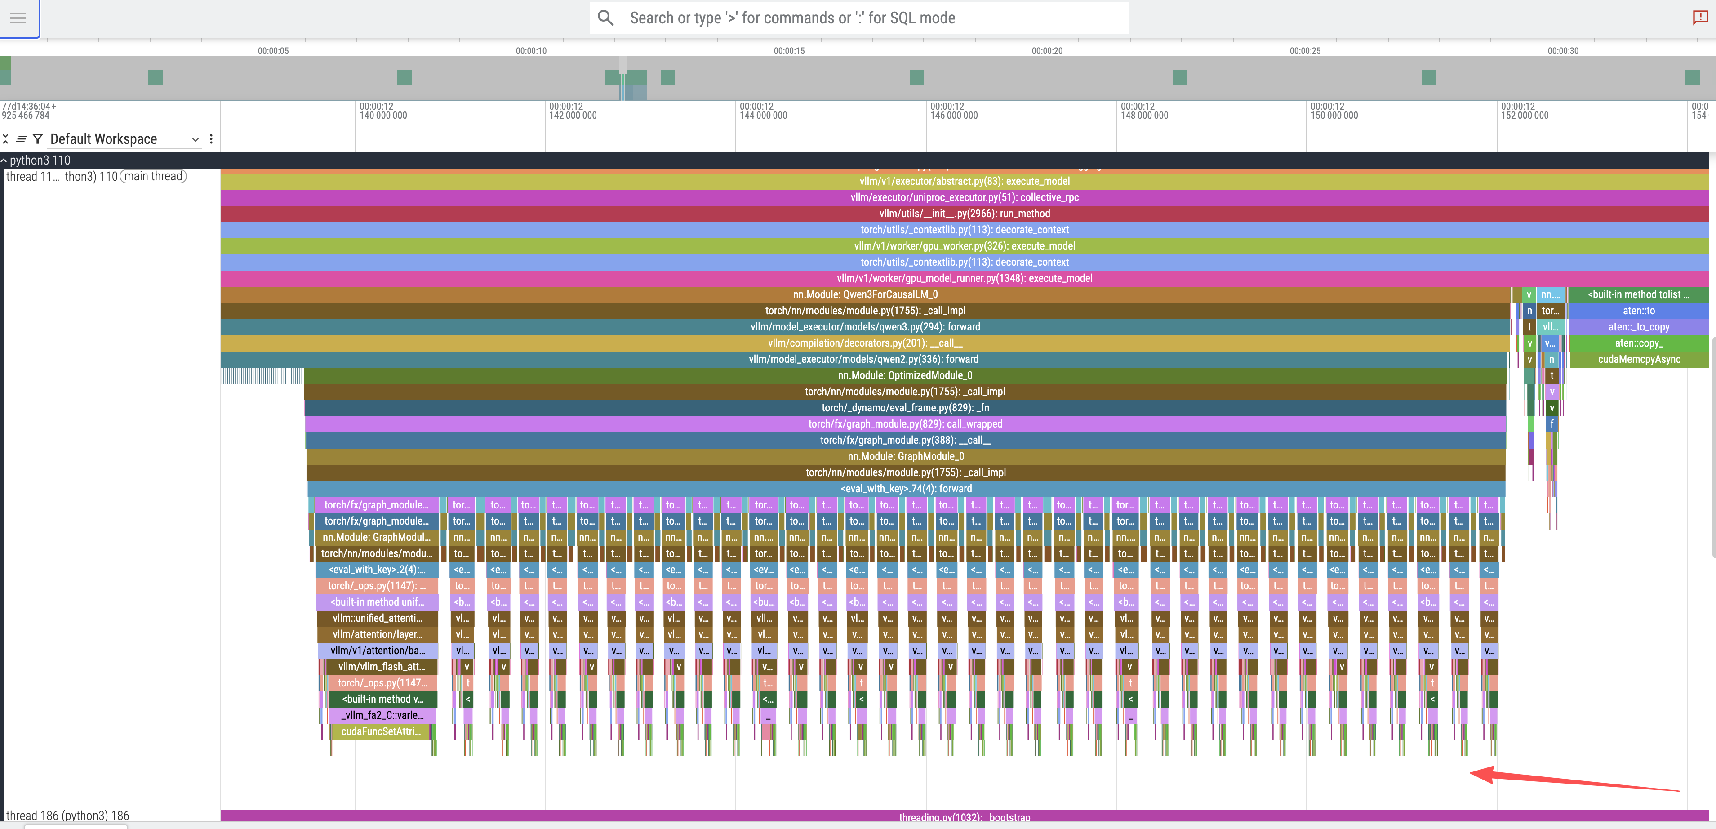The height and width of the screenshot is (829, 1716).
Task: Open the hamburger sidebar menu
Action: 18,18
